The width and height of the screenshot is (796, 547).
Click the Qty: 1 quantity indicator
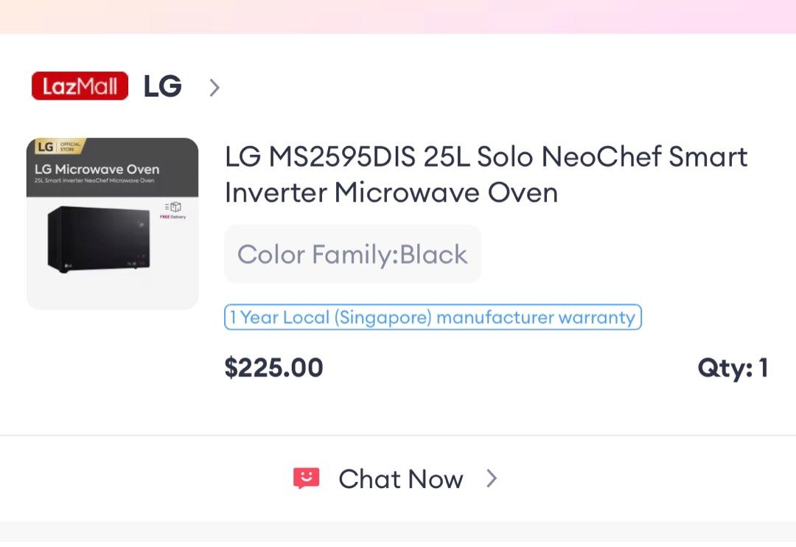tap(734, 367)
